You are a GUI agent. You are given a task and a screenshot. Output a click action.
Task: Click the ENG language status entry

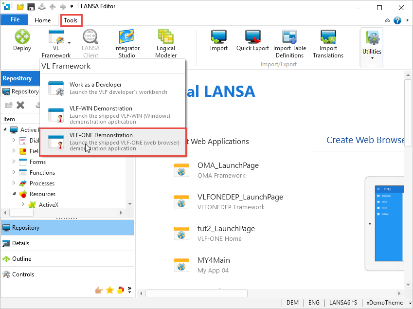pyautogui.click(x=314, y=303)
